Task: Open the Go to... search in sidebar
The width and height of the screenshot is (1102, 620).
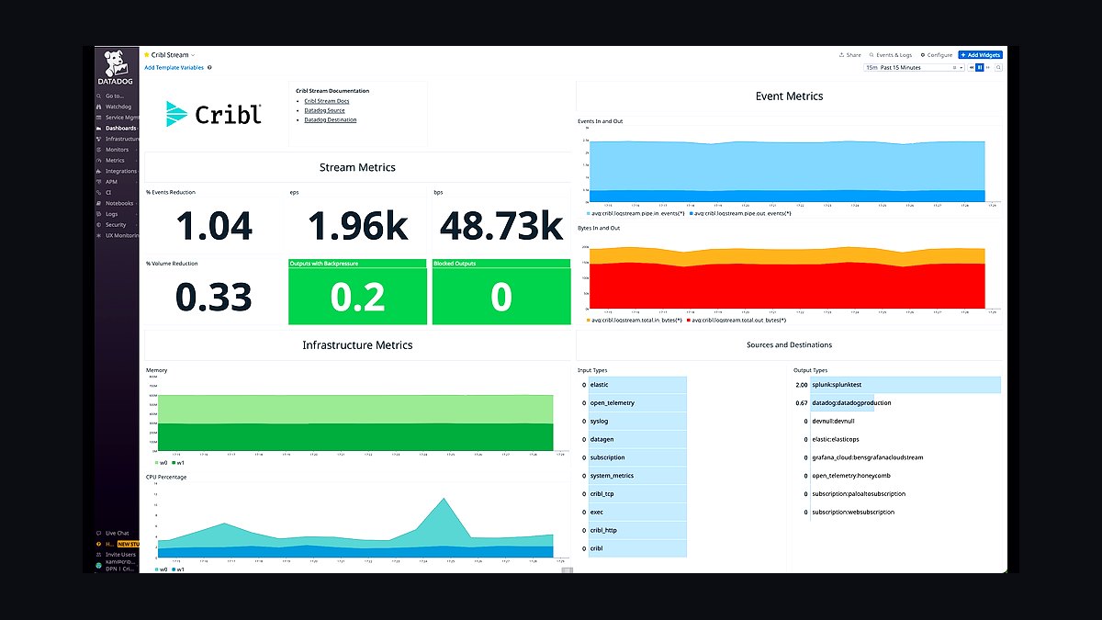Action: (x=111, y=96)
